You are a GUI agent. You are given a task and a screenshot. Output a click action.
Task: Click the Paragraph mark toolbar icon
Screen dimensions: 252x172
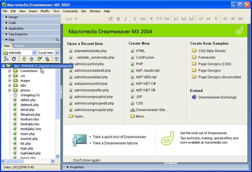(x=151, y=19)
